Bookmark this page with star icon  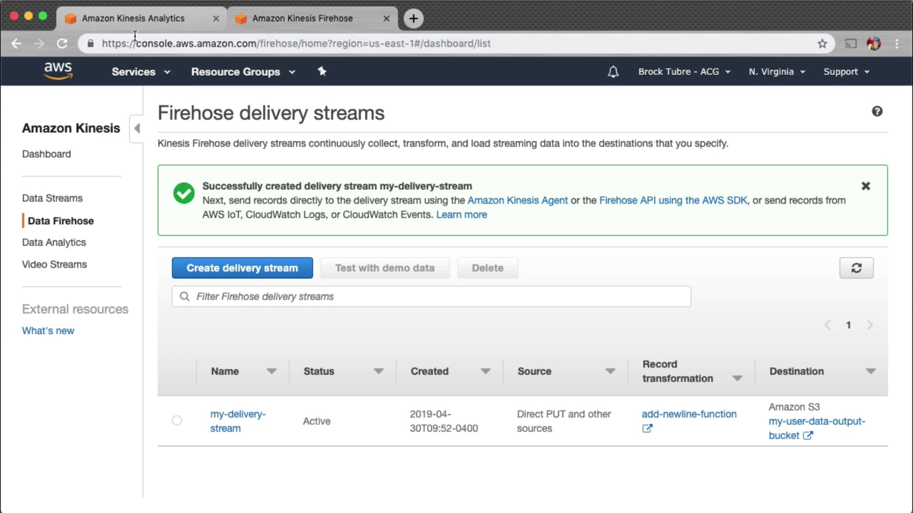tap(822, 44)
